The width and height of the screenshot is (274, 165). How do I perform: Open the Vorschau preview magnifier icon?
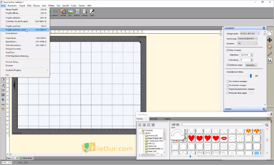[x=85, y=12]
